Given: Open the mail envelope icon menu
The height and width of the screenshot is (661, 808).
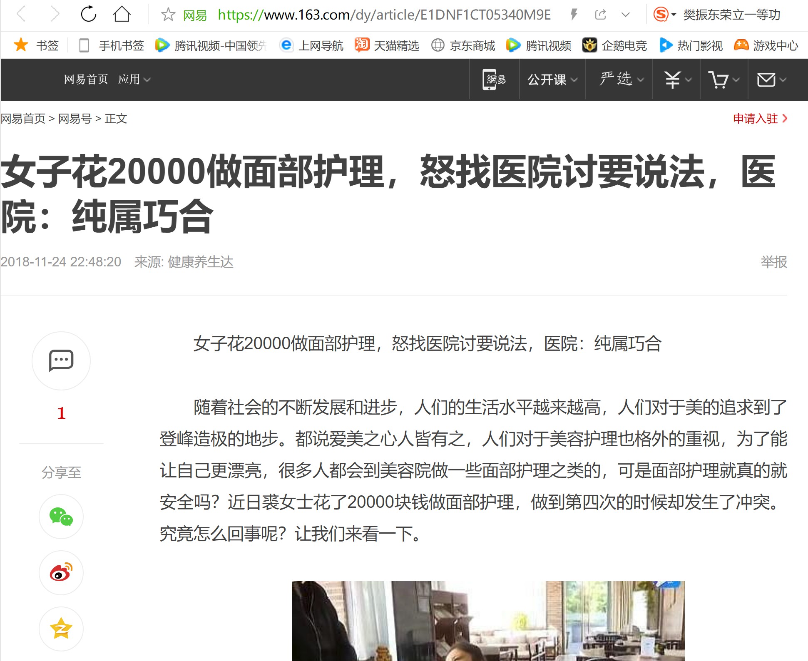Looking at the screenshot, I should 771,80.
